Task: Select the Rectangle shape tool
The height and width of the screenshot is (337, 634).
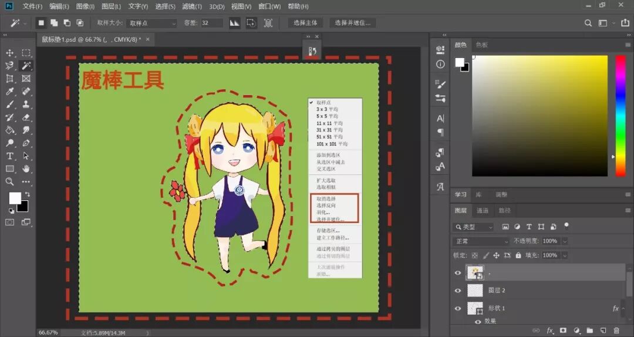Action: (x=10, y=168)
